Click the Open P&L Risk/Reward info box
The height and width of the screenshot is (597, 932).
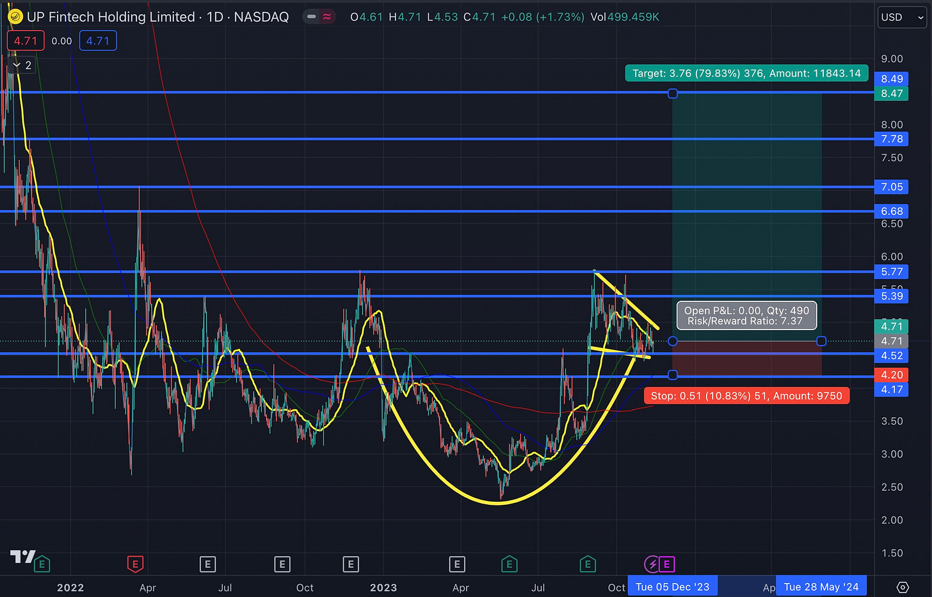click(x=746, y=315)
